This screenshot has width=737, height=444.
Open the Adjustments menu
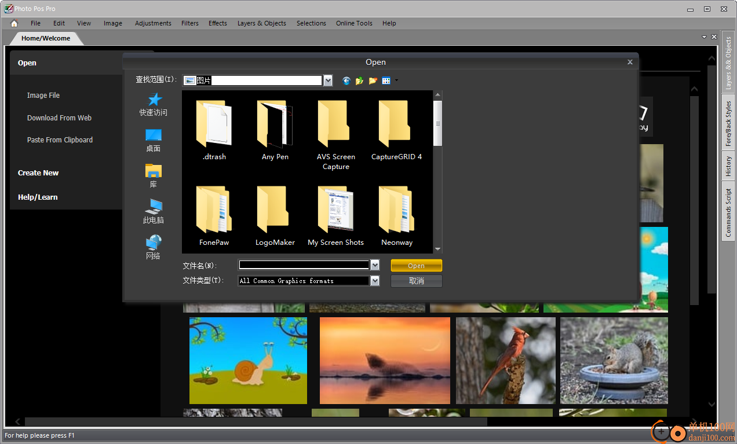tap(153, 23)
